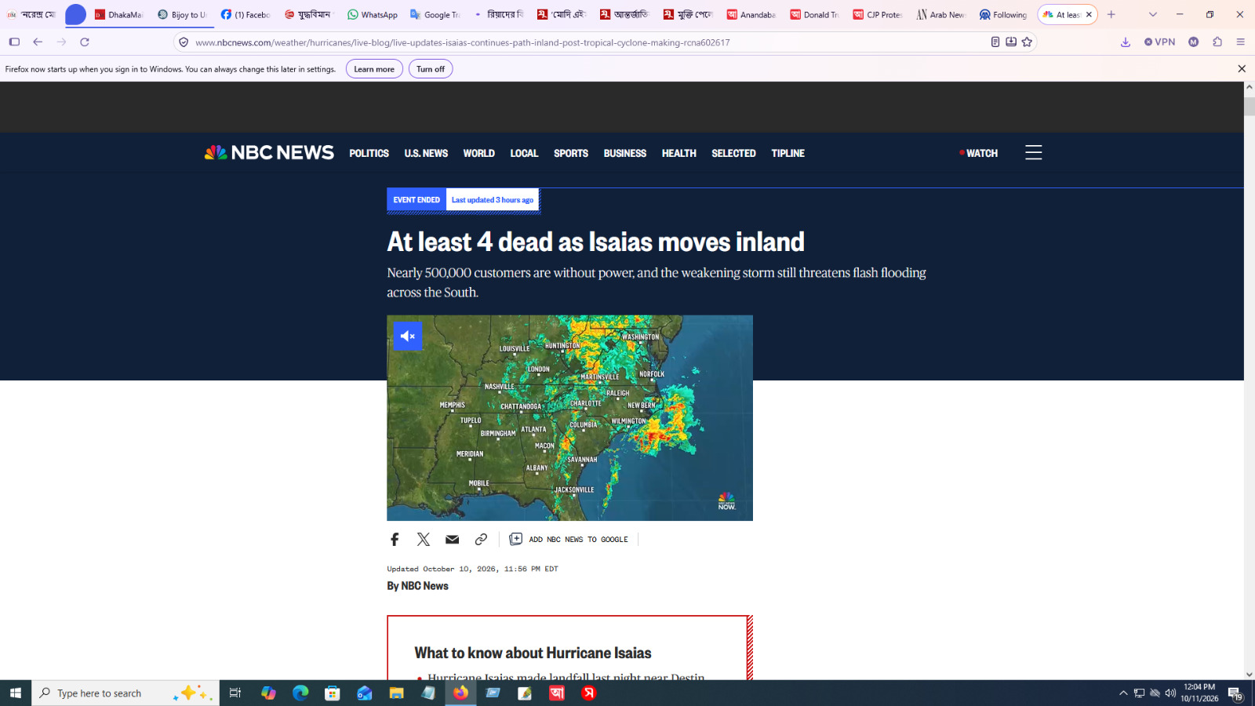Share article on Facebook icon
This screenshot has width=1255, height=706.
[x=395, y=539]
